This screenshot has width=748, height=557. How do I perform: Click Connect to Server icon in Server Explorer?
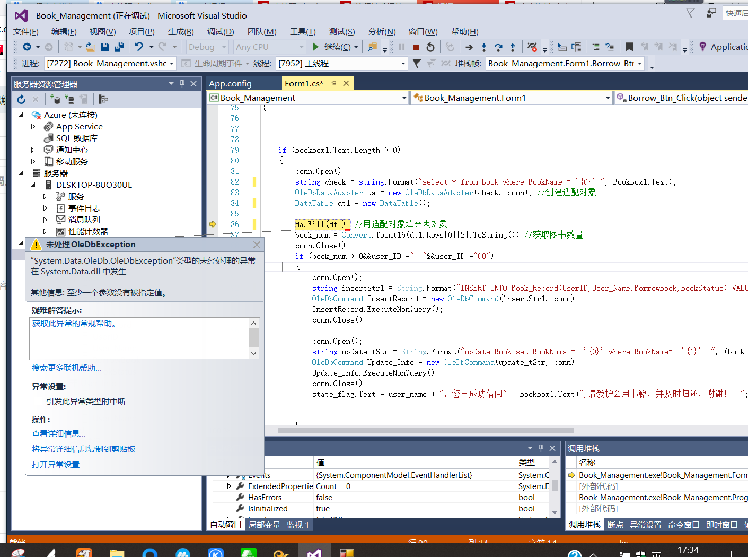[x=69, y=99]
